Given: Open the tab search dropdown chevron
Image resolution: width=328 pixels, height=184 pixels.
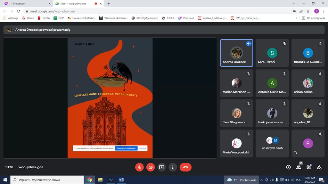Looking at the screenshot, I should pyautogui.click(x=294, y=3).
